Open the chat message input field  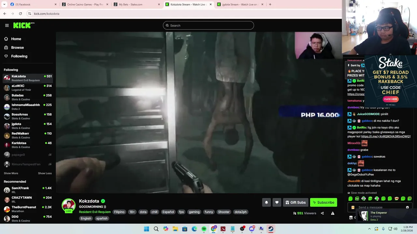380,207
